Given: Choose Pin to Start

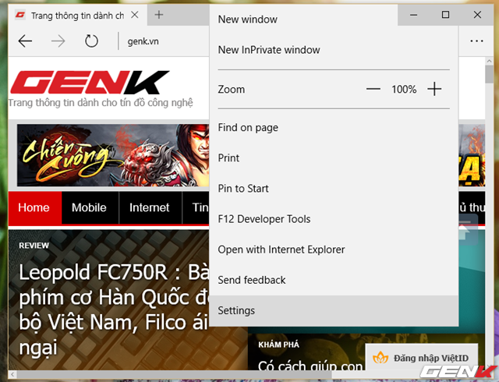Looking at the screenshot, I should [334, 189].
